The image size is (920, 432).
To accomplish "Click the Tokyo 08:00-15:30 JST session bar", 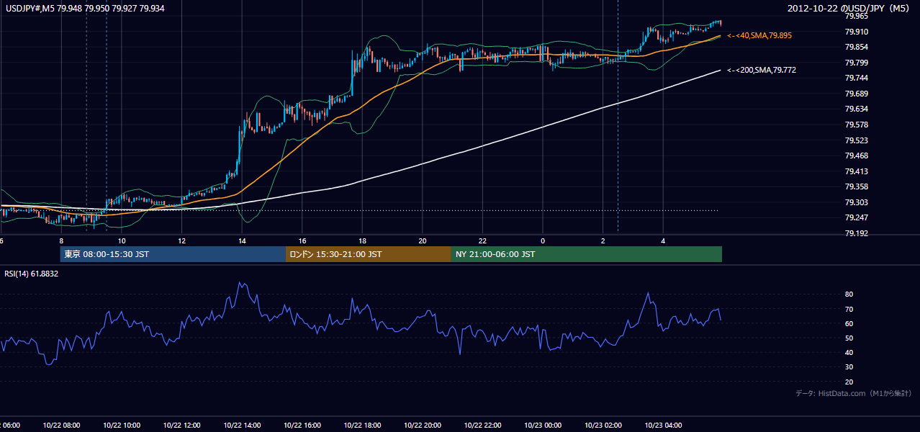I will point(173,254).
